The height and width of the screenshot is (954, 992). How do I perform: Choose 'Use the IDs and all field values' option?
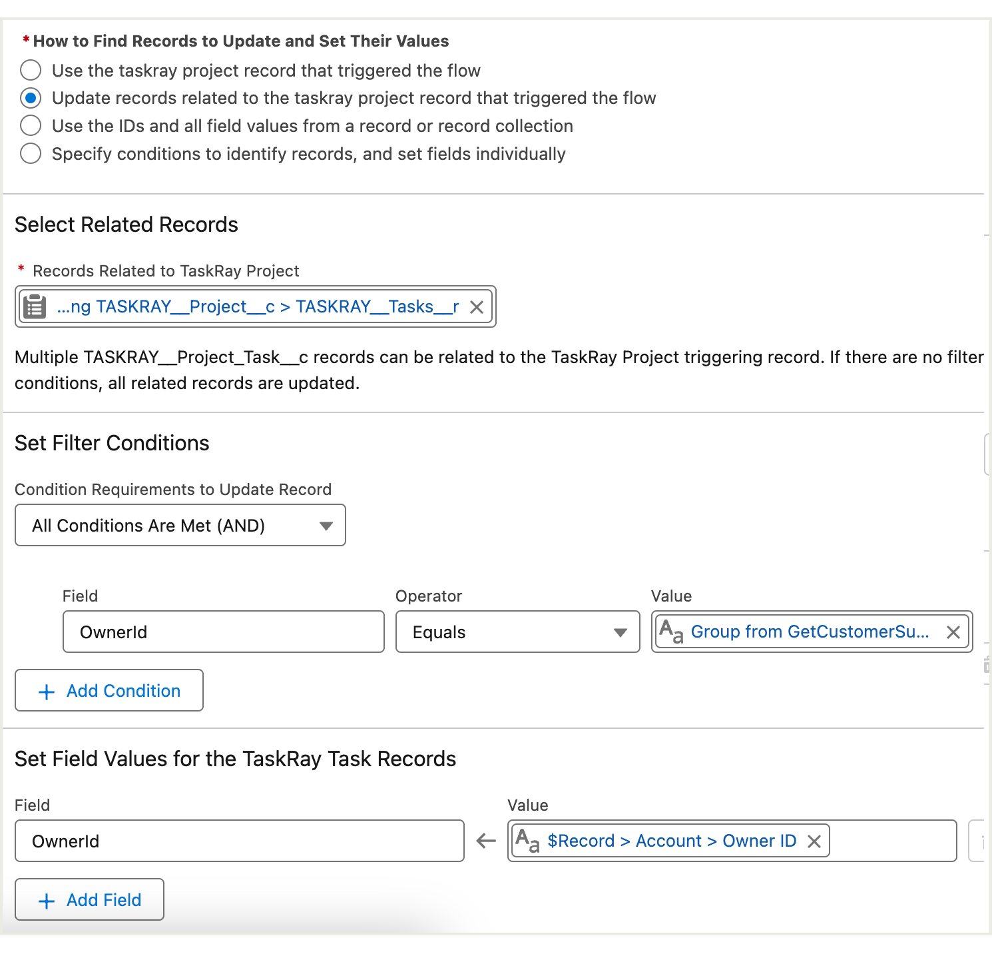point(31,125)
